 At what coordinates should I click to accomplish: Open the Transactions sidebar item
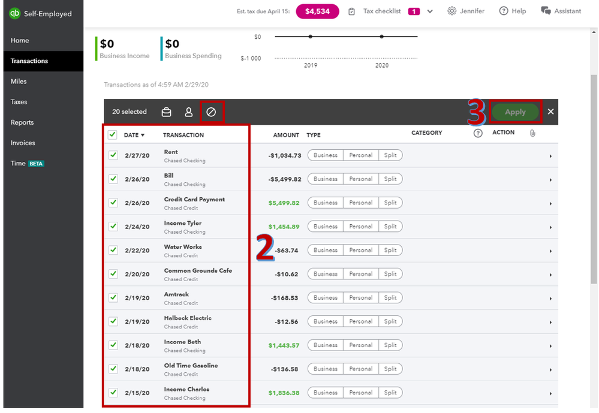click(43, 61)
